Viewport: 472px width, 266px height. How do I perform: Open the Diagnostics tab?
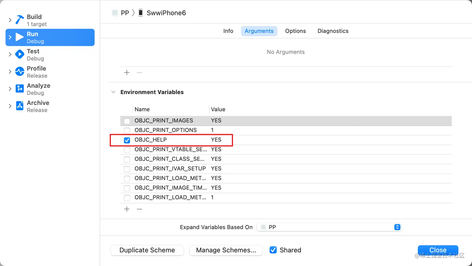coord(333,31)
